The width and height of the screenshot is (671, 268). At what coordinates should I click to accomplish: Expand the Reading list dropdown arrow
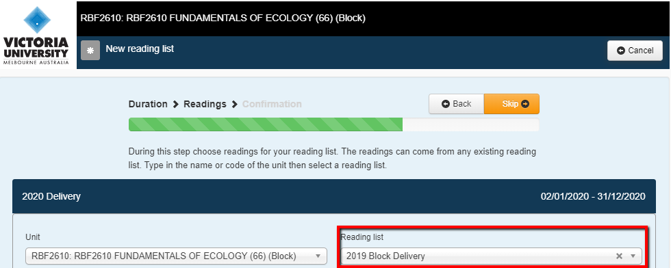click(633, 256)
